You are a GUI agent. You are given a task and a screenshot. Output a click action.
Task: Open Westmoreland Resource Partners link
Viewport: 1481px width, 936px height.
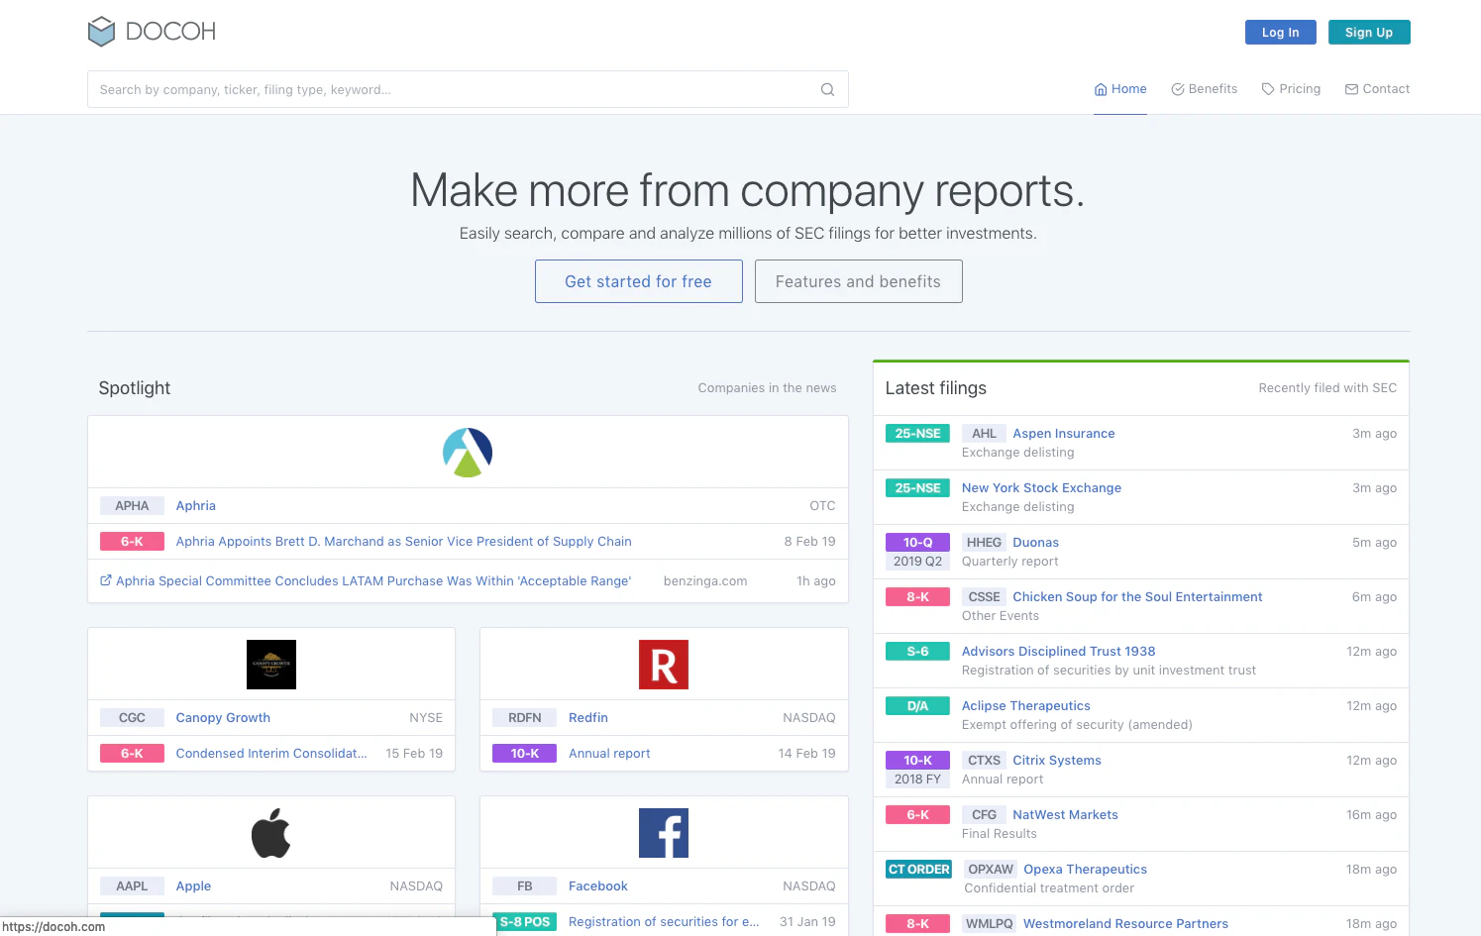(1125, 924)
